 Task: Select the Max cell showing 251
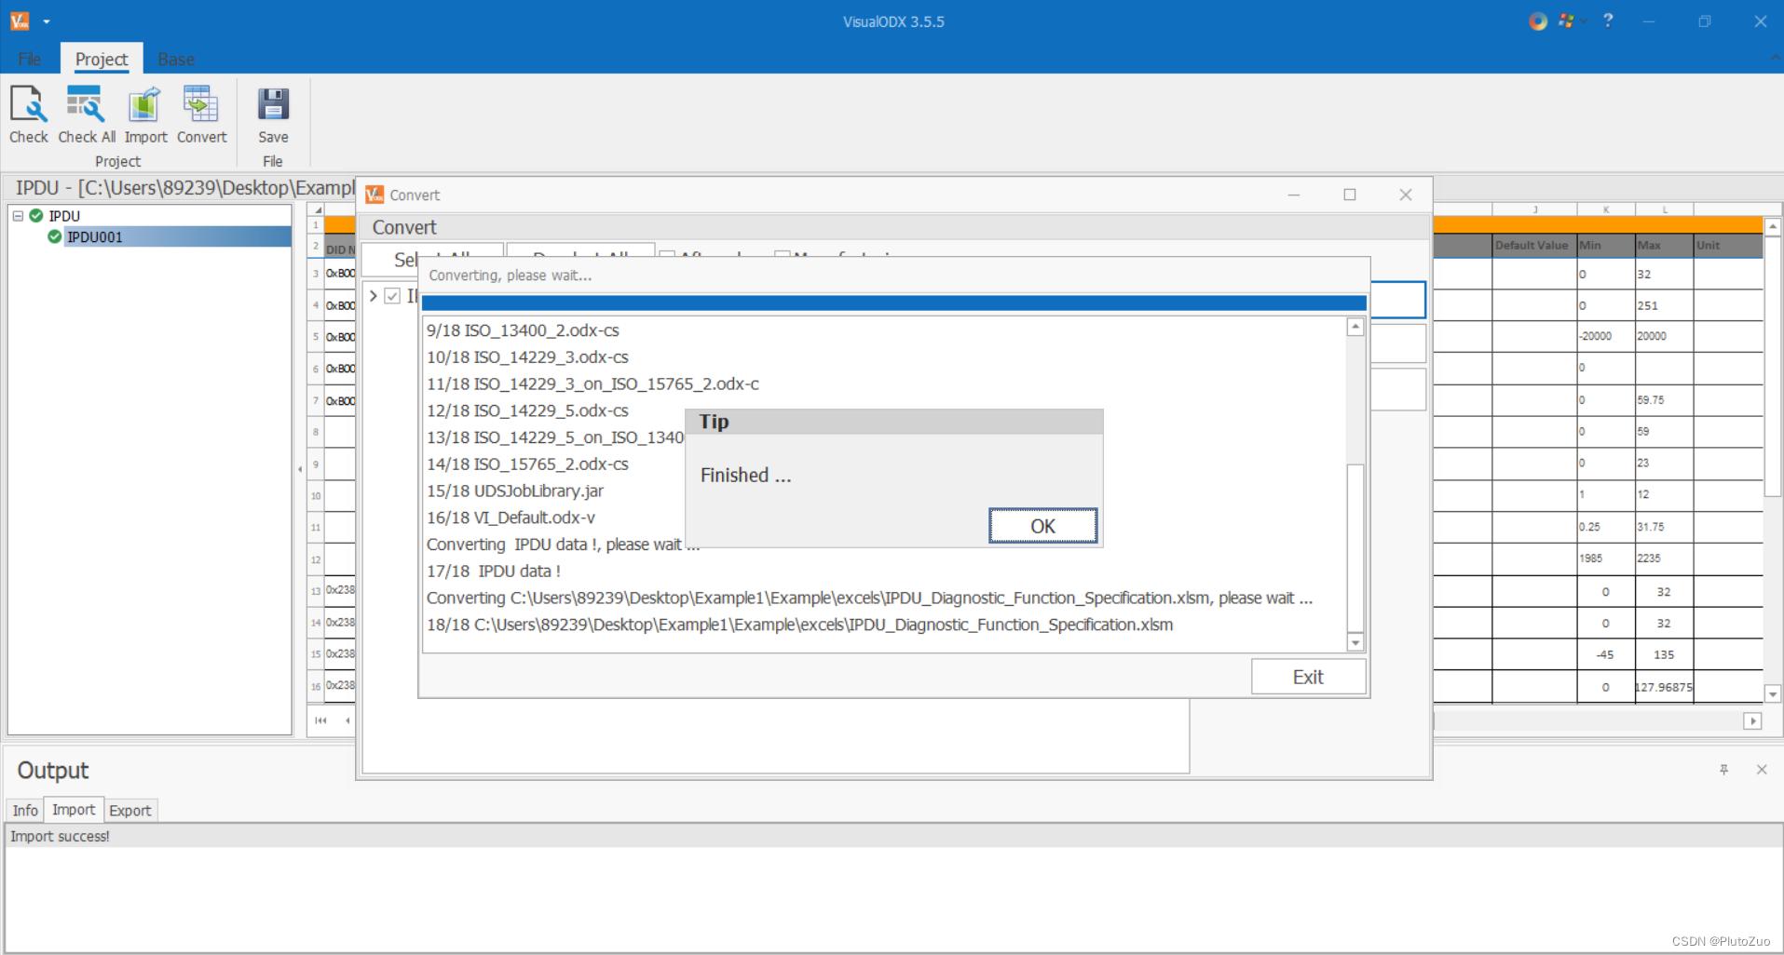coord(1664,305)
